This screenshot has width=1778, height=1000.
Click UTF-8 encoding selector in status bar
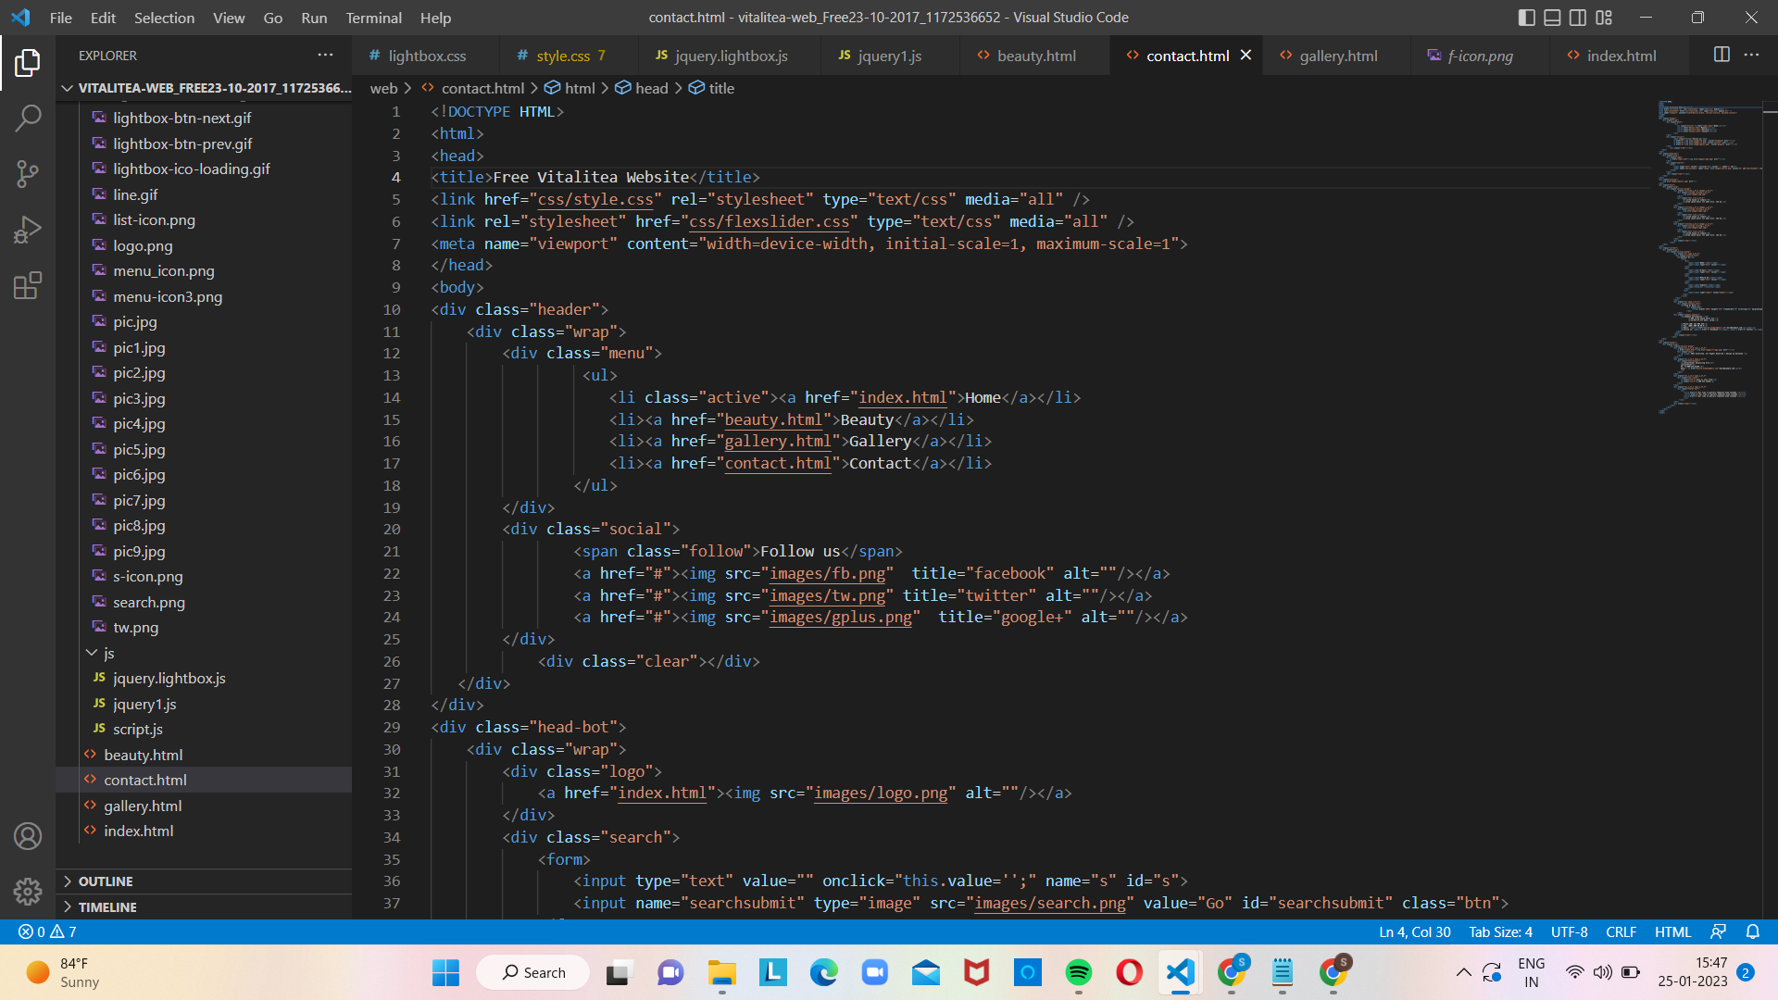(x=1569, y=931)
